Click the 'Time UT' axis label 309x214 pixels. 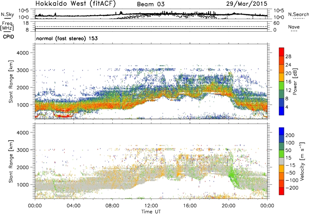pyautogui.click(x=151, y=212)
